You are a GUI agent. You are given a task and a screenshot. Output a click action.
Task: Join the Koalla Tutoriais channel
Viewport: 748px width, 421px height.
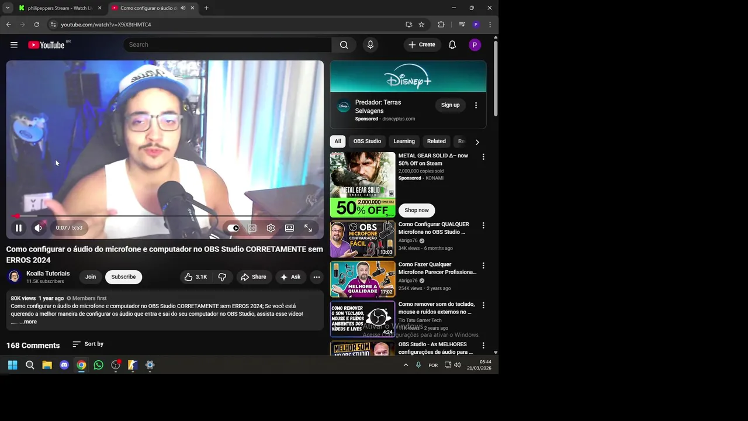point(91,277)
